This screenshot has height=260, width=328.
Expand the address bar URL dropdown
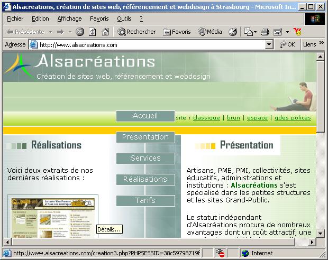pyautogui.click(x=269, y=44)
